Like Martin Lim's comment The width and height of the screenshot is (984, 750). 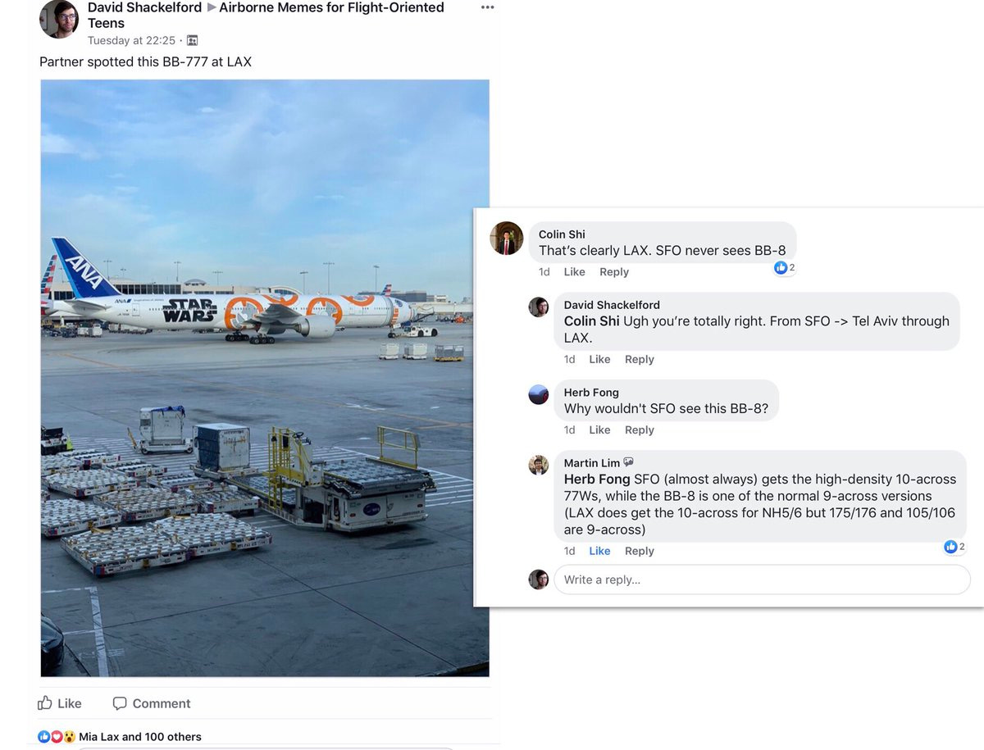coord(599,551)
